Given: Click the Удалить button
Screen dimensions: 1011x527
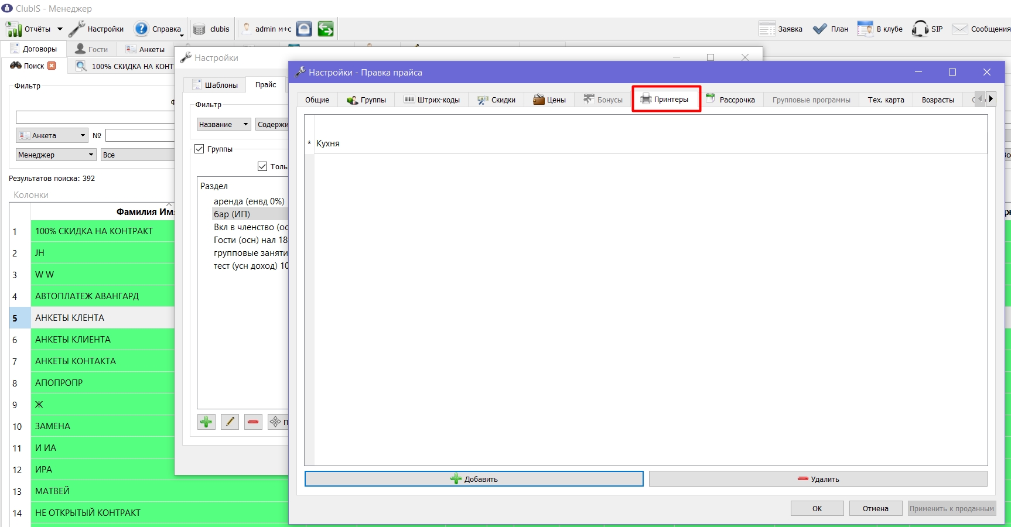Looking at the screenshot, I should tap(818, 479).
